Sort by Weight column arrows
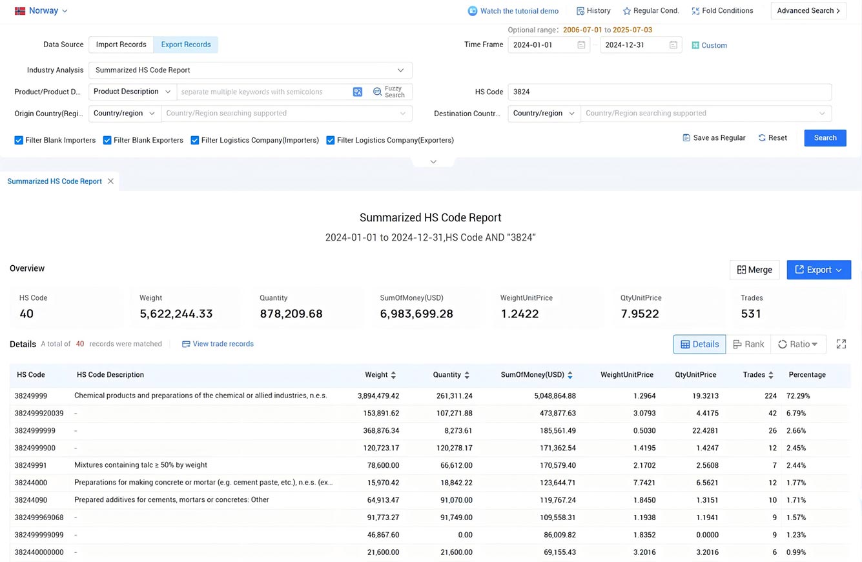 394,375
